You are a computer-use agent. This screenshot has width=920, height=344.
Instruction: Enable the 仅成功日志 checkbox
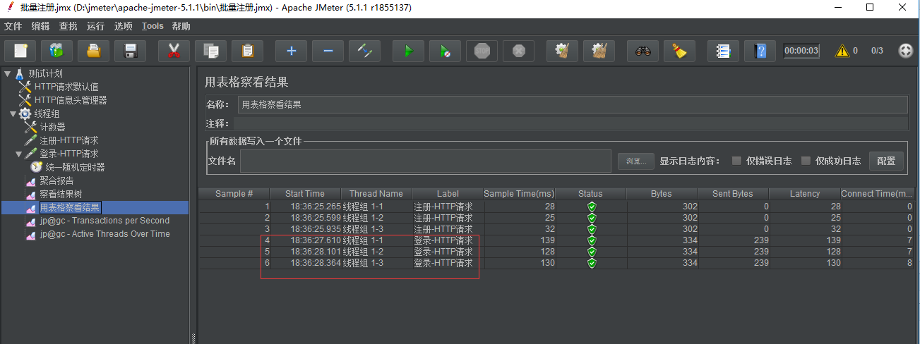pyautogui.click(x=806, y=161)
